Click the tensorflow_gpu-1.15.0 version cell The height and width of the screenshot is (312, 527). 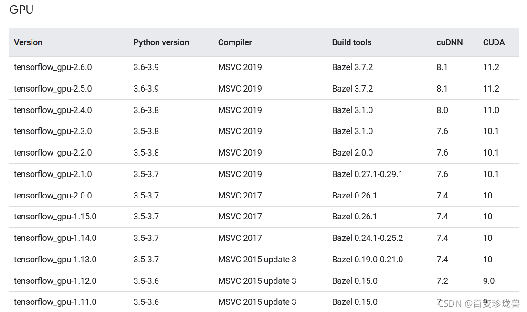(x=55, y=217)
